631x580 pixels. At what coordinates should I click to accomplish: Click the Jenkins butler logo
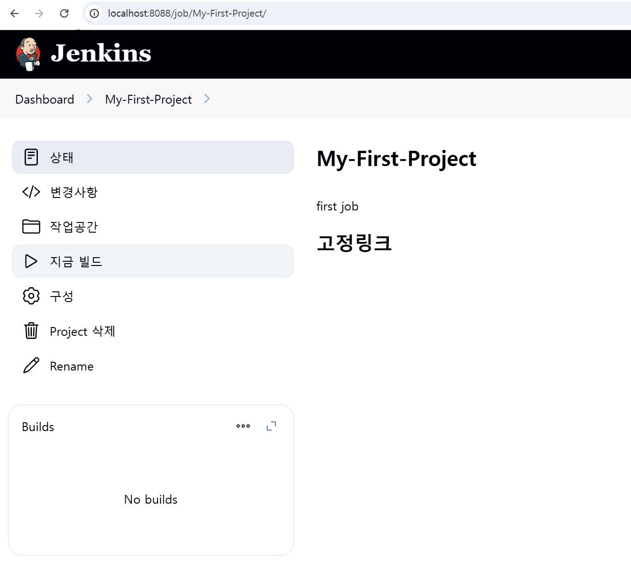click(28, 54)
